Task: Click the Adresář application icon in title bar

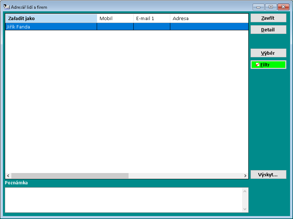Action: pos(6,7)
